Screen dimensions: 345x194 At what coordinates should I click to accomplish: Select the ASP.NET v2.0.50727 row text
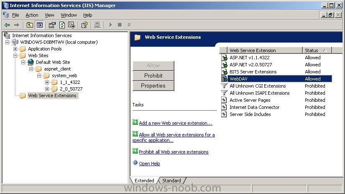pos(250,65)
